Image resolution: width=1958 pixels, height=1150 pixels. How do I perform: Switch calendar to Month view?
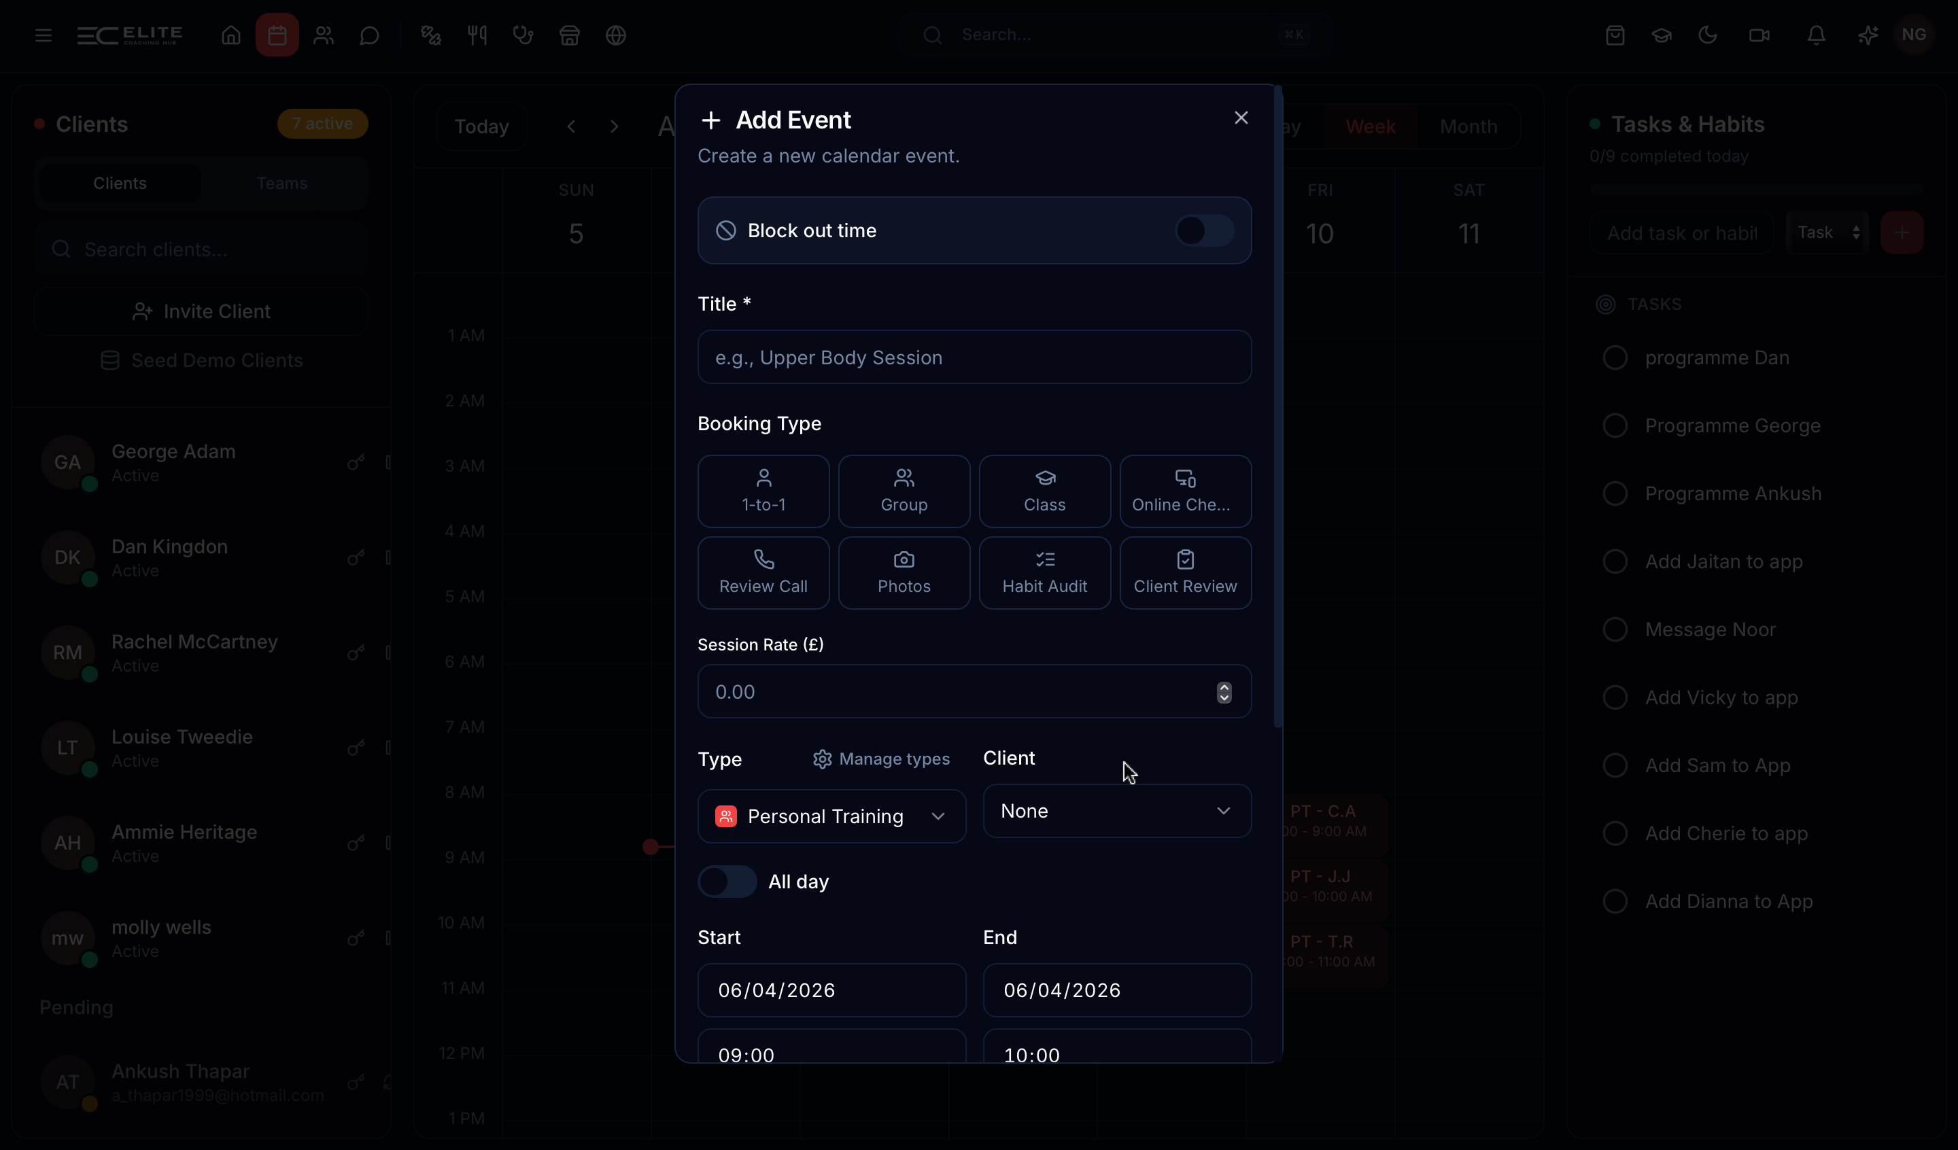click(1468, 126)
